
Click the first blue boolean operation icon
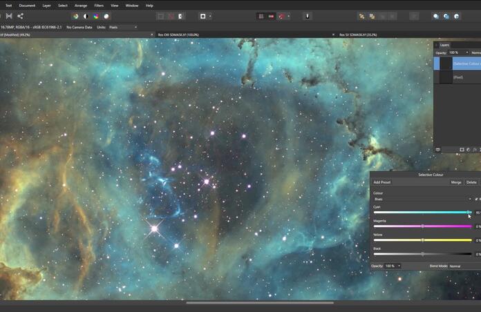(436, 17)
